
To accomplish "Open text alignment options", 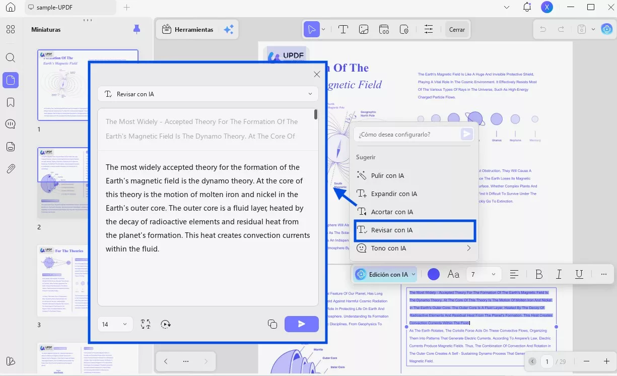I will pos(514,274).
